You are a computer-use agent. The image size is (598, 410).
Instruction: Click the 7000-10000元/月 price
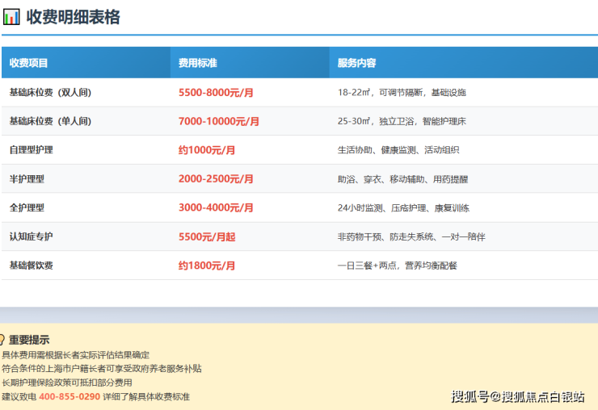[x=219, y=122]
